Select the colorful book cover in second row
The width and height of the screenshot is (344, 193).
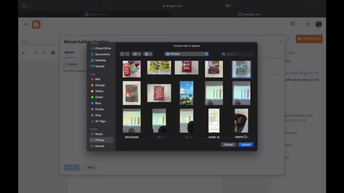132,93
